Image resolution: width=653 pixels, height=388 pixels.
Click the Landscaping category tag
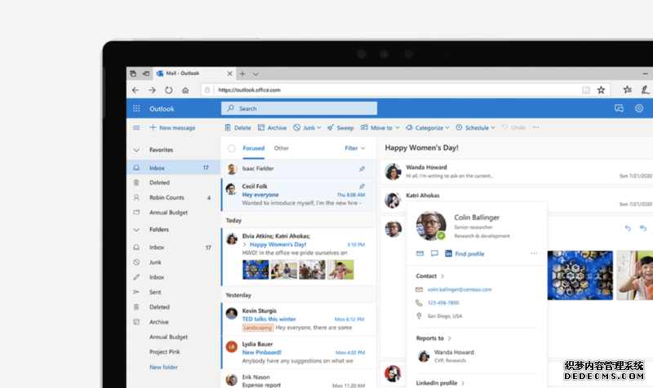[x=257, y=328]
